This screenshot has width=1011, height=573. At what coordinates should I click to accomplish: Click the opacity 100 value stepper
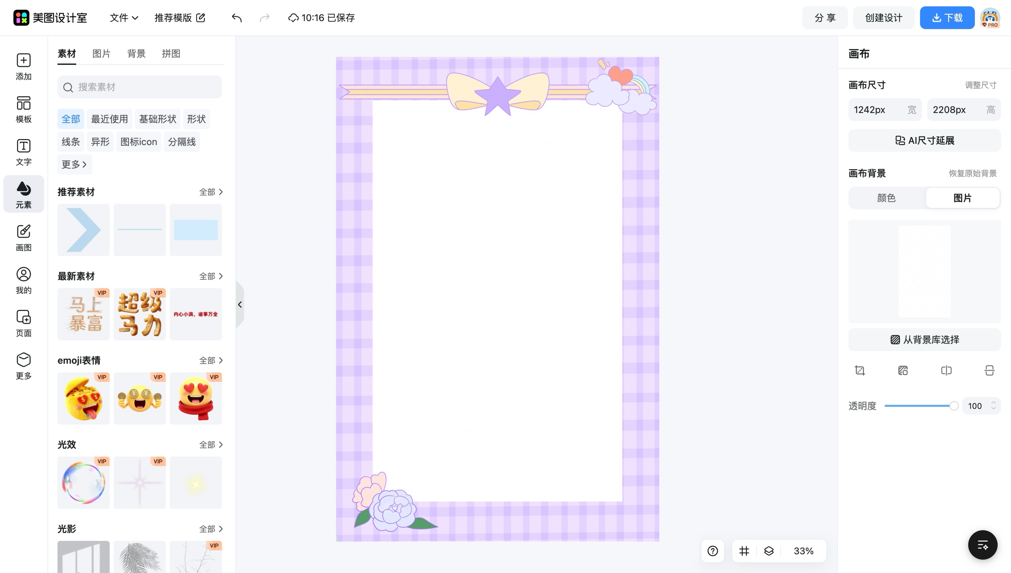tap(981, 406)
